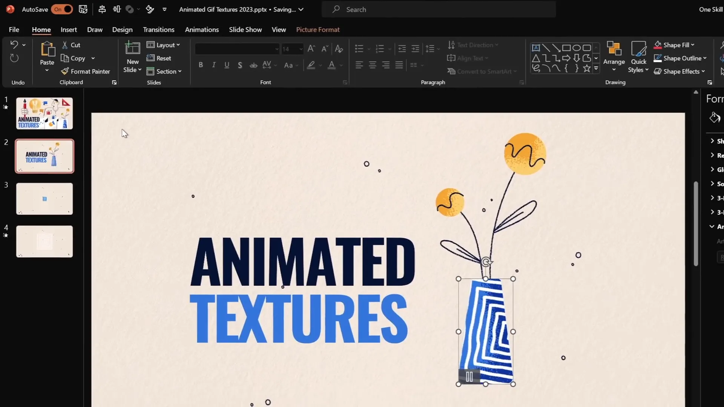The image size is (724, 407).
Task: Toggle Justify paragraph alignment
Action: (x=399, y=65)
